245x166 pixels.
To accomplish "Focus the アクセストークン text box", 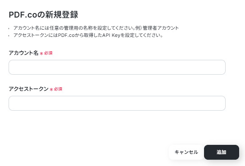I will coord(117,103).
